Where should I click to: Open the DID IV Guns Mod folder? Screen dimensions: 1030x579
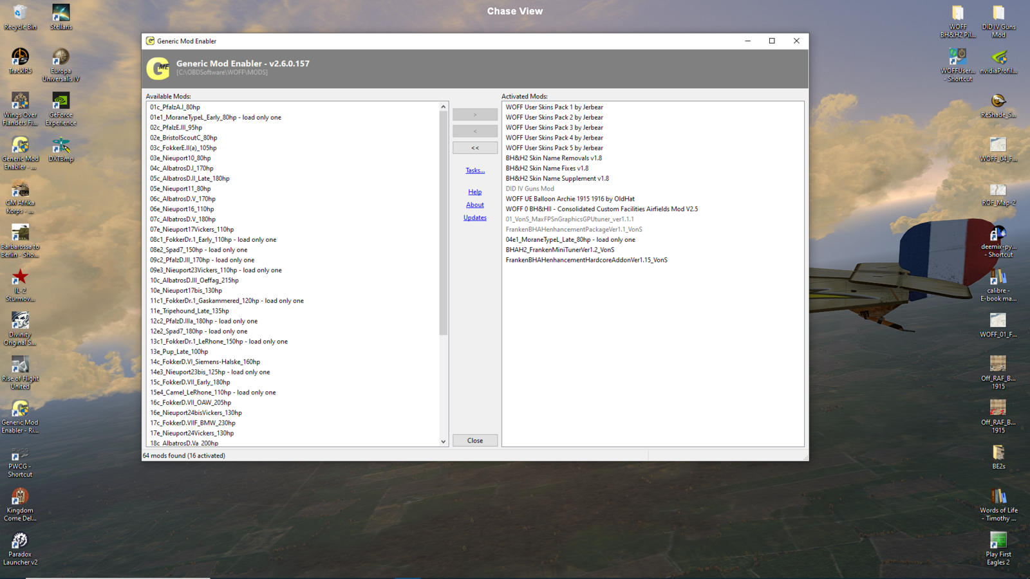998,21
